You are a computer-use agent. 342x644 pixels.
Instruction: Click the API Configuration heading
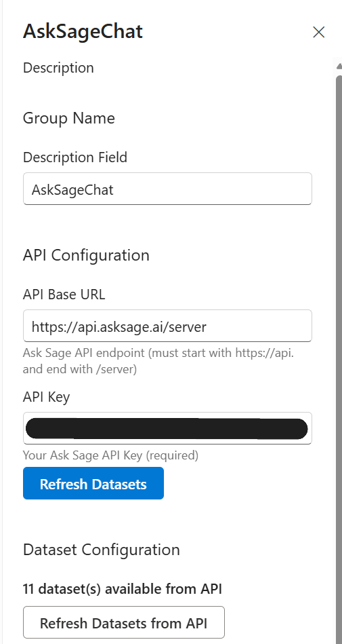click(86, 255)
